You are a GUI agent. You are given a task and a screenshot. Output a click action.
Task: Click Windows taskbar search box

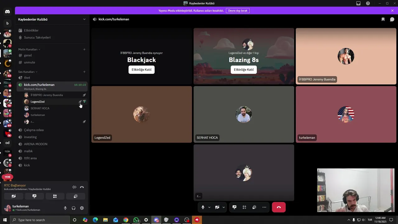point(40,220)
